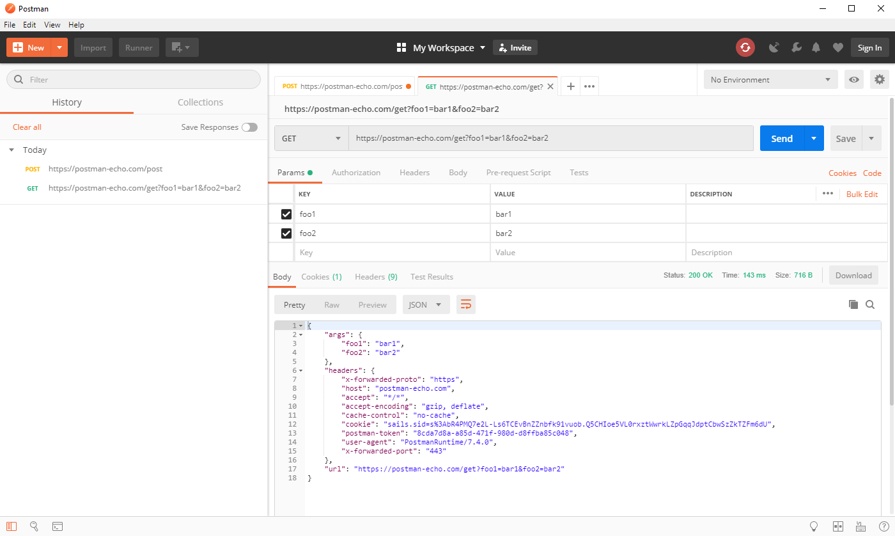Image resolution: width=895 pixels, height=536 pixels.
Task: Search within the response body
Action: pos(870,304)
